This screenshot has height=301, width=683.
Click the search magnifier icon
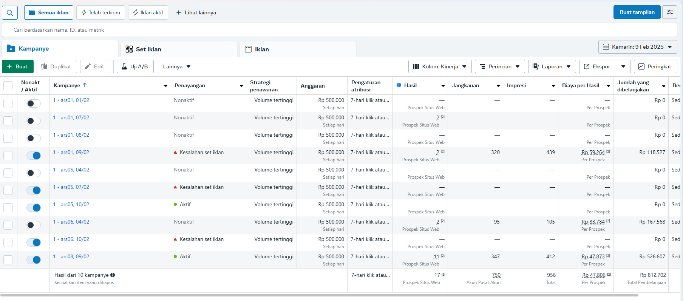(10, 12)
